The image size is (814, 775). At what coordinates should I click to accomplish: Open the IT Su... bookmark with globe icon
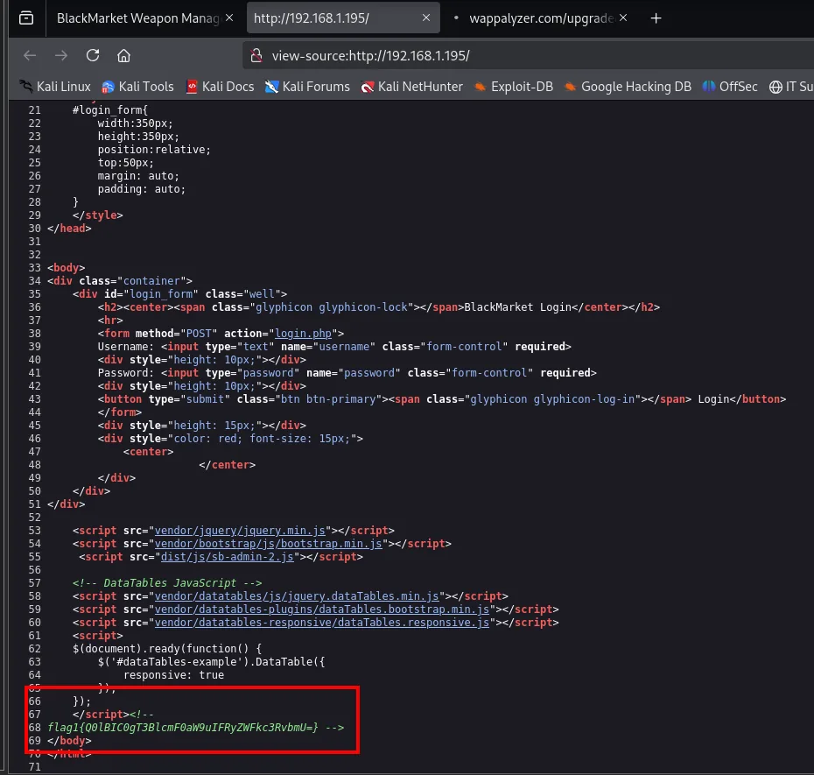pos(791,87)
